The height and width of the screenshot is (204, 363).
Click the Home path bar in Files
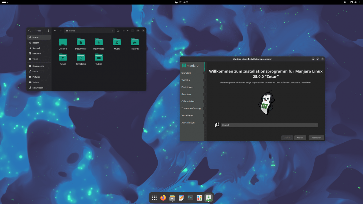[88, 31]
